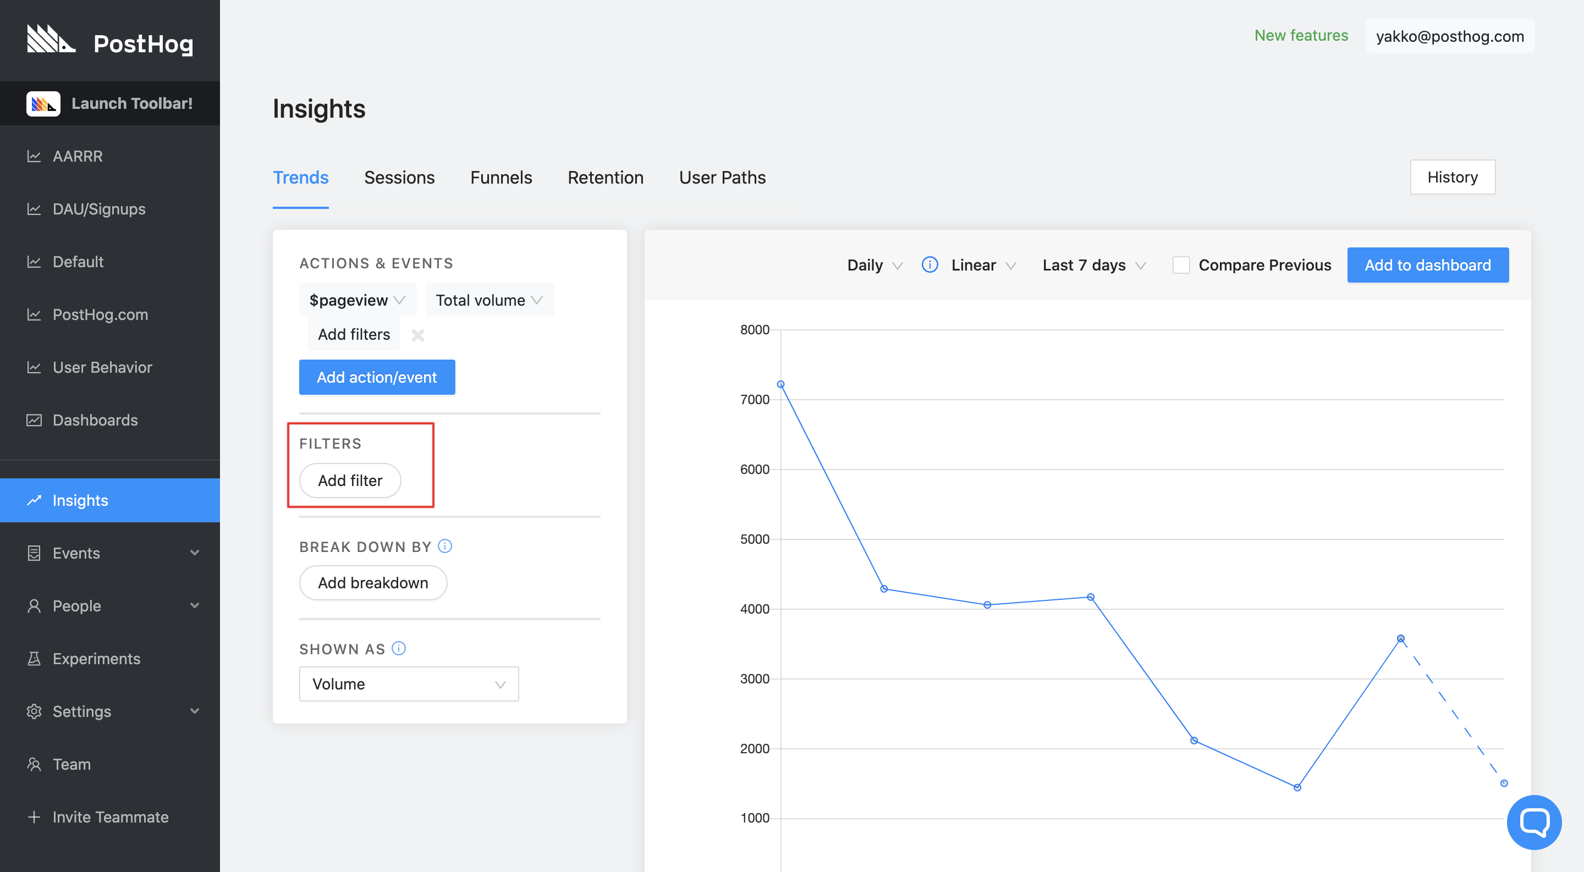The height and width of the screenshot is (872, 1584).
Task: Click the Experiments flask icon in sidebar
Action: click(34, 659)
